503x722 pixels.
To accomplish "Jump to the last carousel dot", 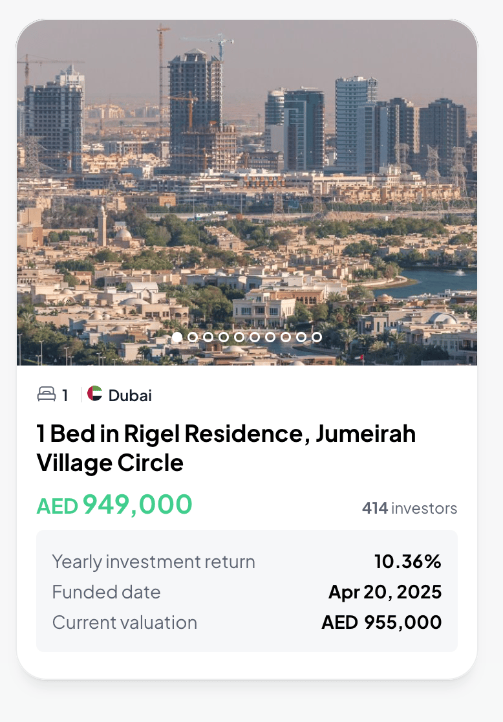I will [317, 337].
